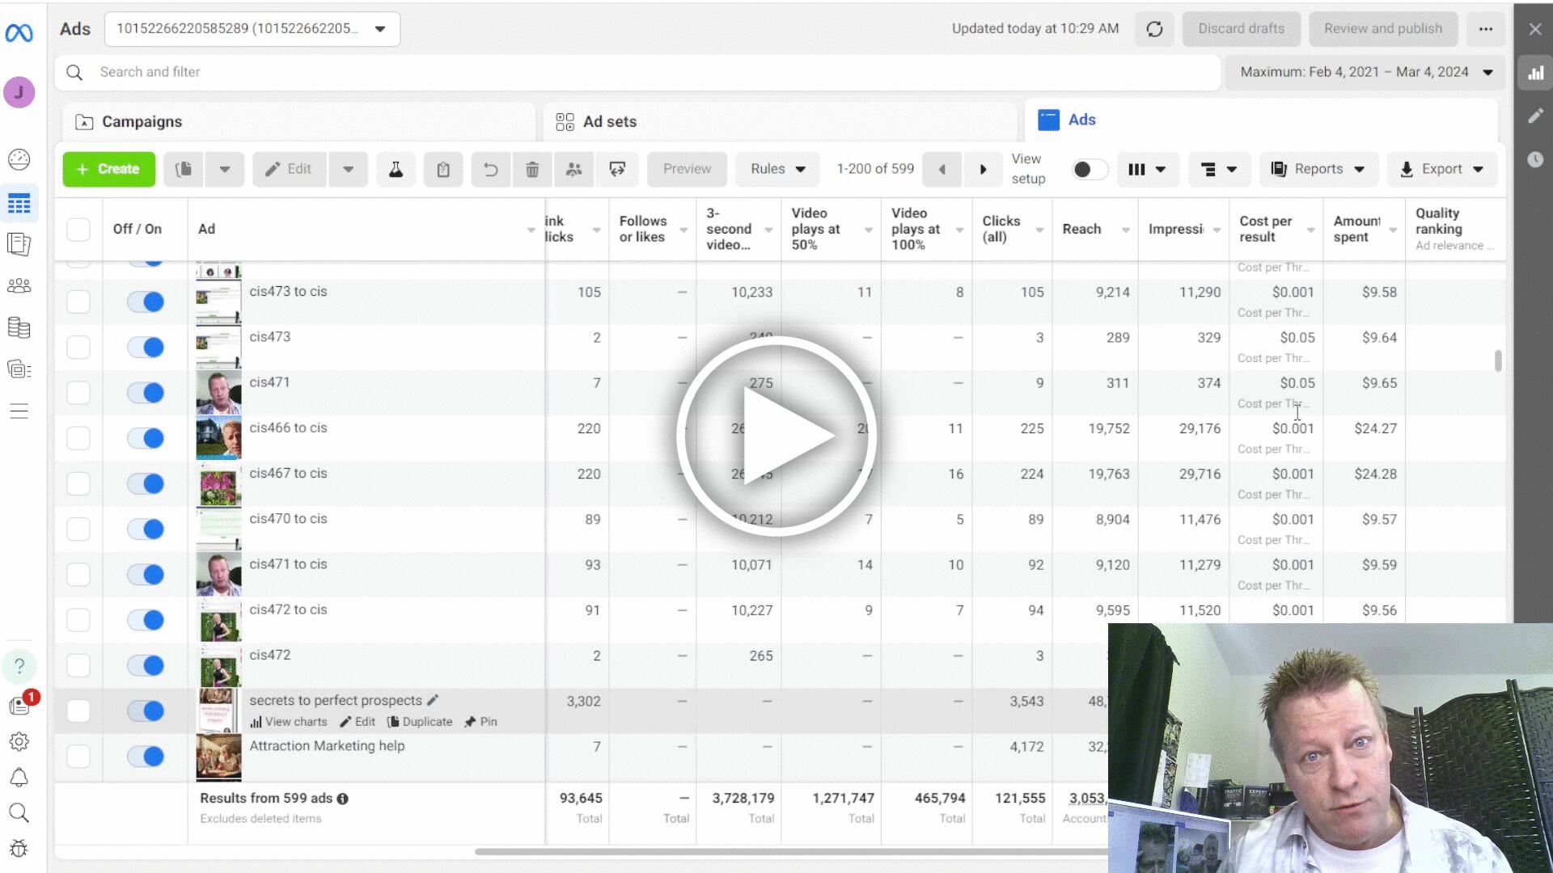This screenshot has width=1553, height=873.
Task: Select the Ads tab
Action: 1261,120
